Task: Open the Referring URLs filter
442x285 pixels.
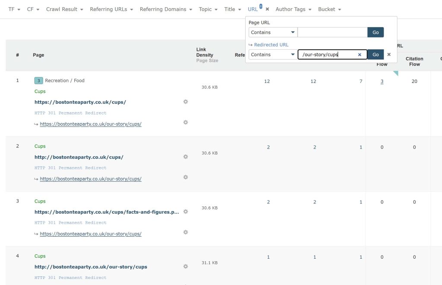Action: point(111,9)
